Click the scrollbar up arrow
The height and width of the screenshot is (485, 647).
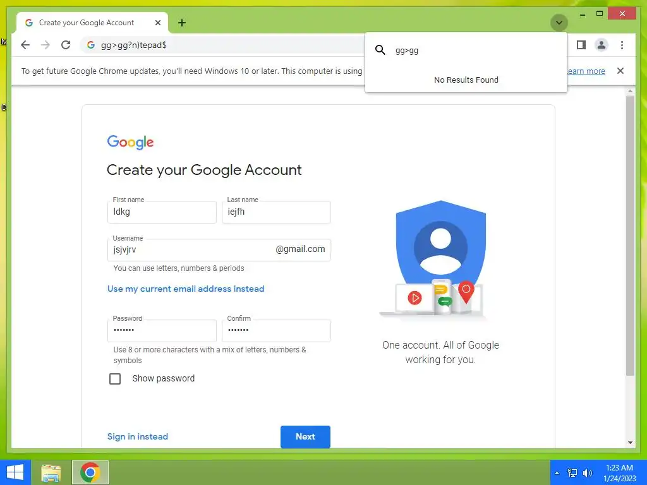click(630, 91)
